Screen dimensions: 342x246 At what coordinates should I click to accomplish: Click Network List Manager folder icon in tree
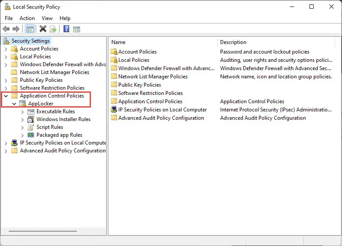tap(14, 72)
